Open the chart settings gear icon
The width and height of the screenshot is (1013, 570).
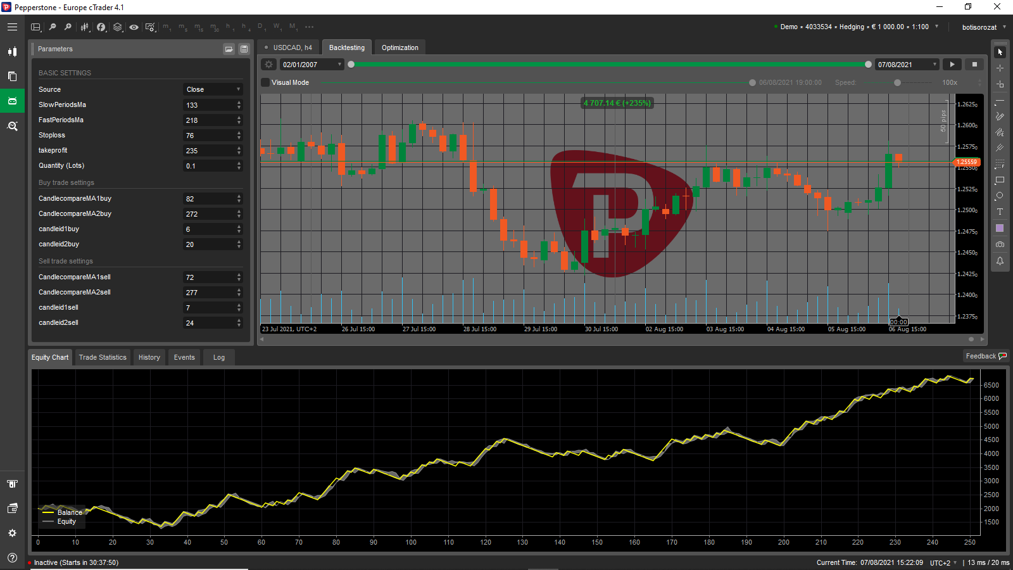point(150,27)
